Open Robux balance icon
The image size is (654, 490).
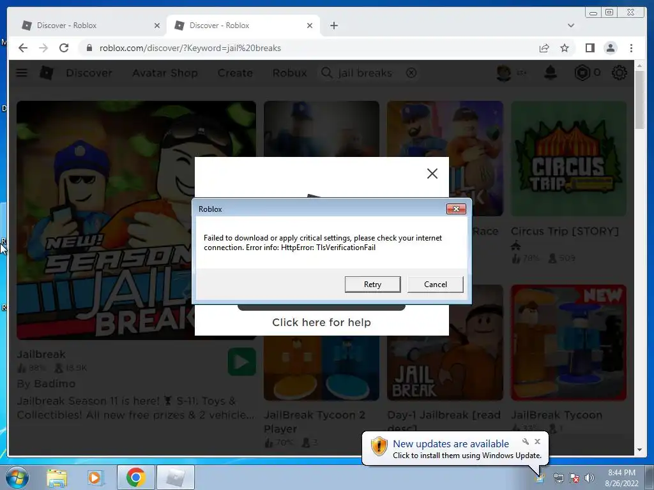click(582, 73)
